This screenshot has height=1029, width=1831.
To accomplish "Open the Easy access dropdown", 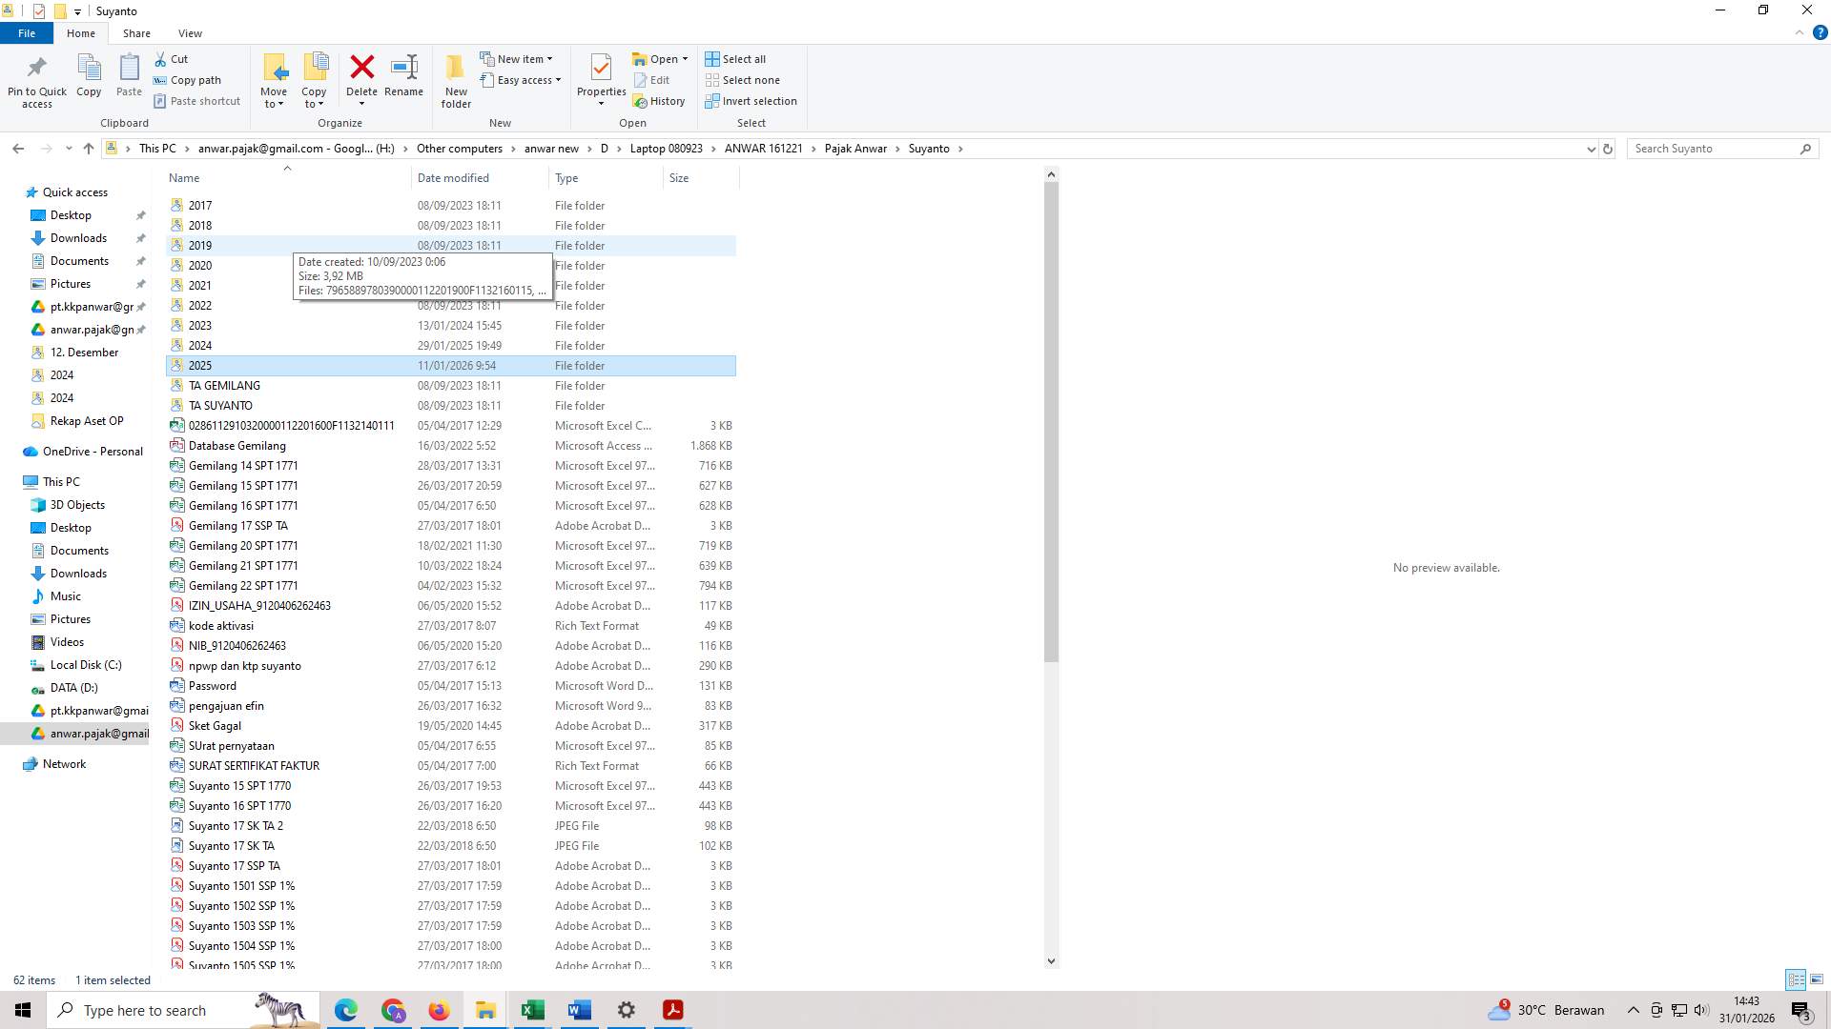I will (x=522, y=80).
